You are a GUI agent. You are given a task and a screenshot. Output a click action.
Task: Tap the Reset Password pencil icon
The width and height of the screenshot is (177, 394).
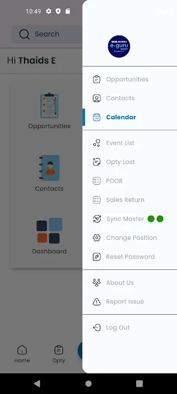[96, 257]
